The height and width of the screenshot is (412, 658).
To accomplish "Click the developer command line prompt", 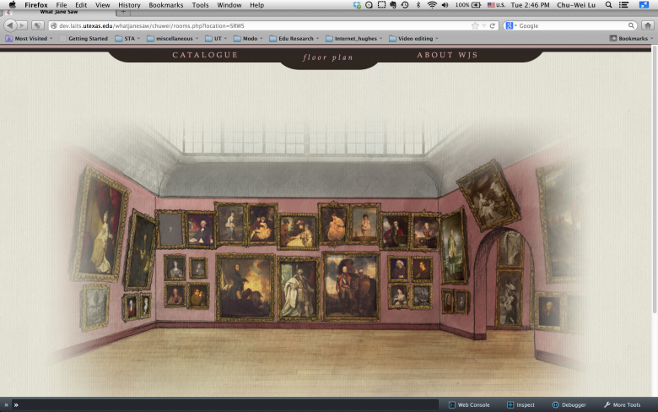I will click(x=227, y=405).
